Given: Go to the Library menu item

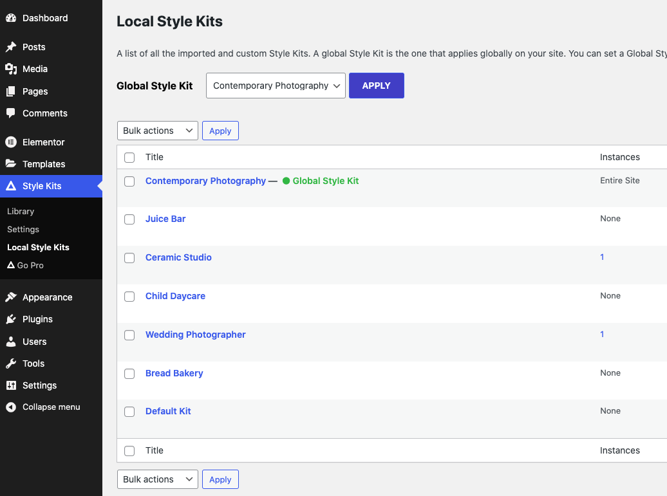Looking at the screenshot, I should point(21,211).
